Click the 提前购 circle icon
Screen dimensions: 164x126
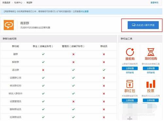pos(130,52)
